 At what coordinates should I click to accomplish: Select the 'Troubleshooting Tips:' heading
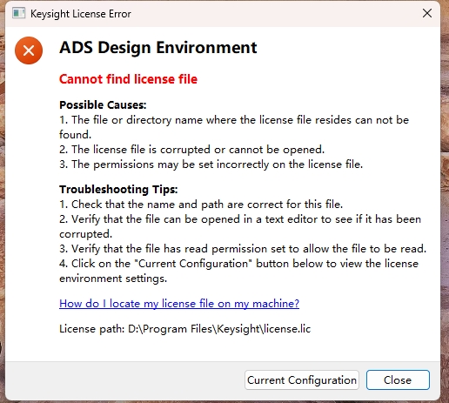[118, 189]
